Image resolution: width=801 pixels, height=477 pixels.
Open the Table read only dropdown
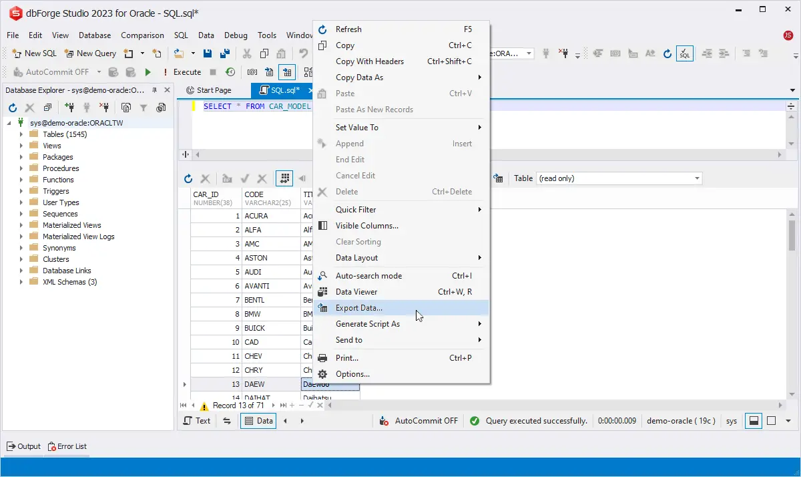(697, 178)
